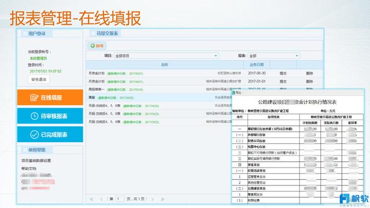Screen dimensions: 370x208
Task: Click 删除 in the 2017-01-01 row
Action: point(309,81)
